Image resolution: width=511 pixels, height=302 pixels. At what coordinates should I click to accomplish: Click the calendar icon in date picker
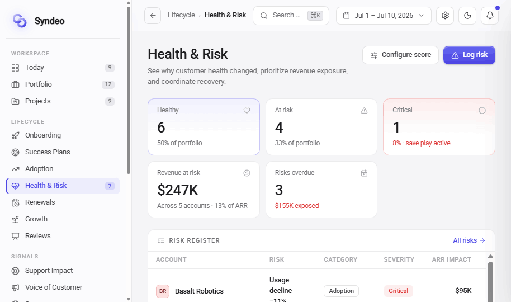tap(347, 15)
